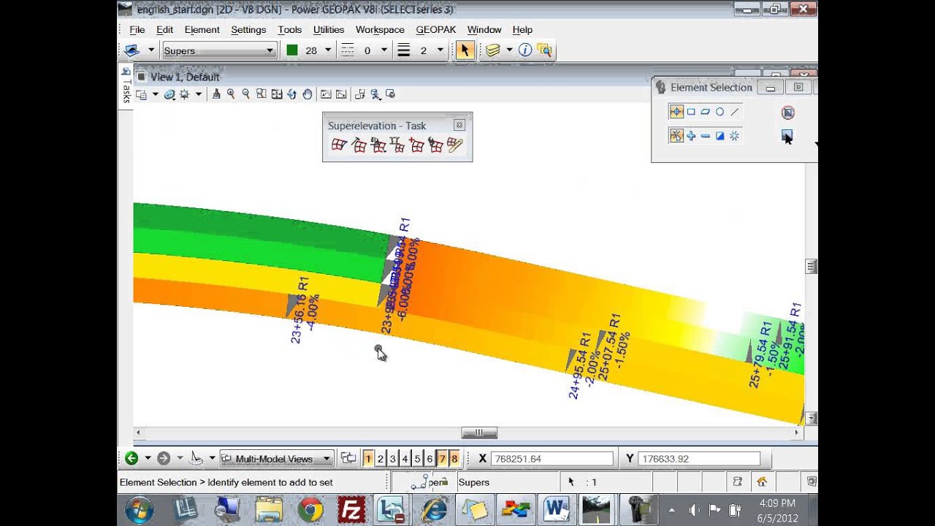The width and height of the screenshot is (935, 526).
Task: Open Multi-Model Views dropdown
Action: tap(277, 459)
